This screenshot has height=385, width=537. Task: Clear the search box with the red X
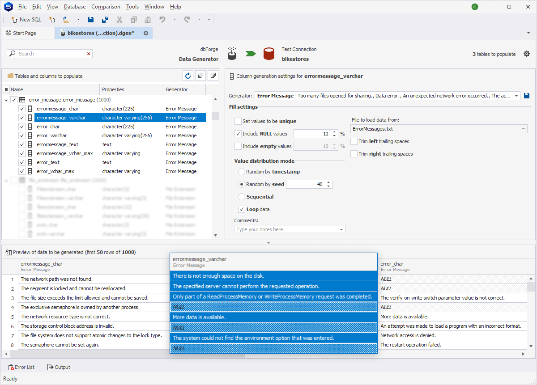click(89, 54)
